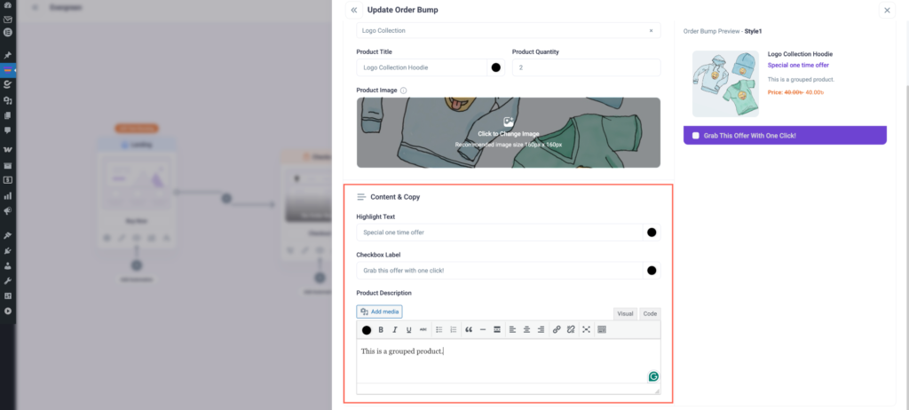This screenshot has width=909, height=410.
Task: Click the Price text in preview
Action: [796, 92]
